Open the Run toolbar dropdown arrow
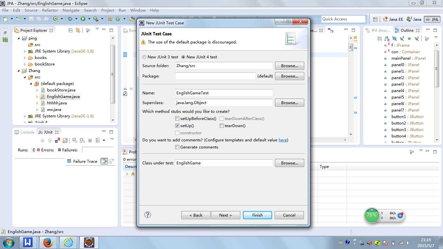The image size is (443, 249). (x=89, y=19)
